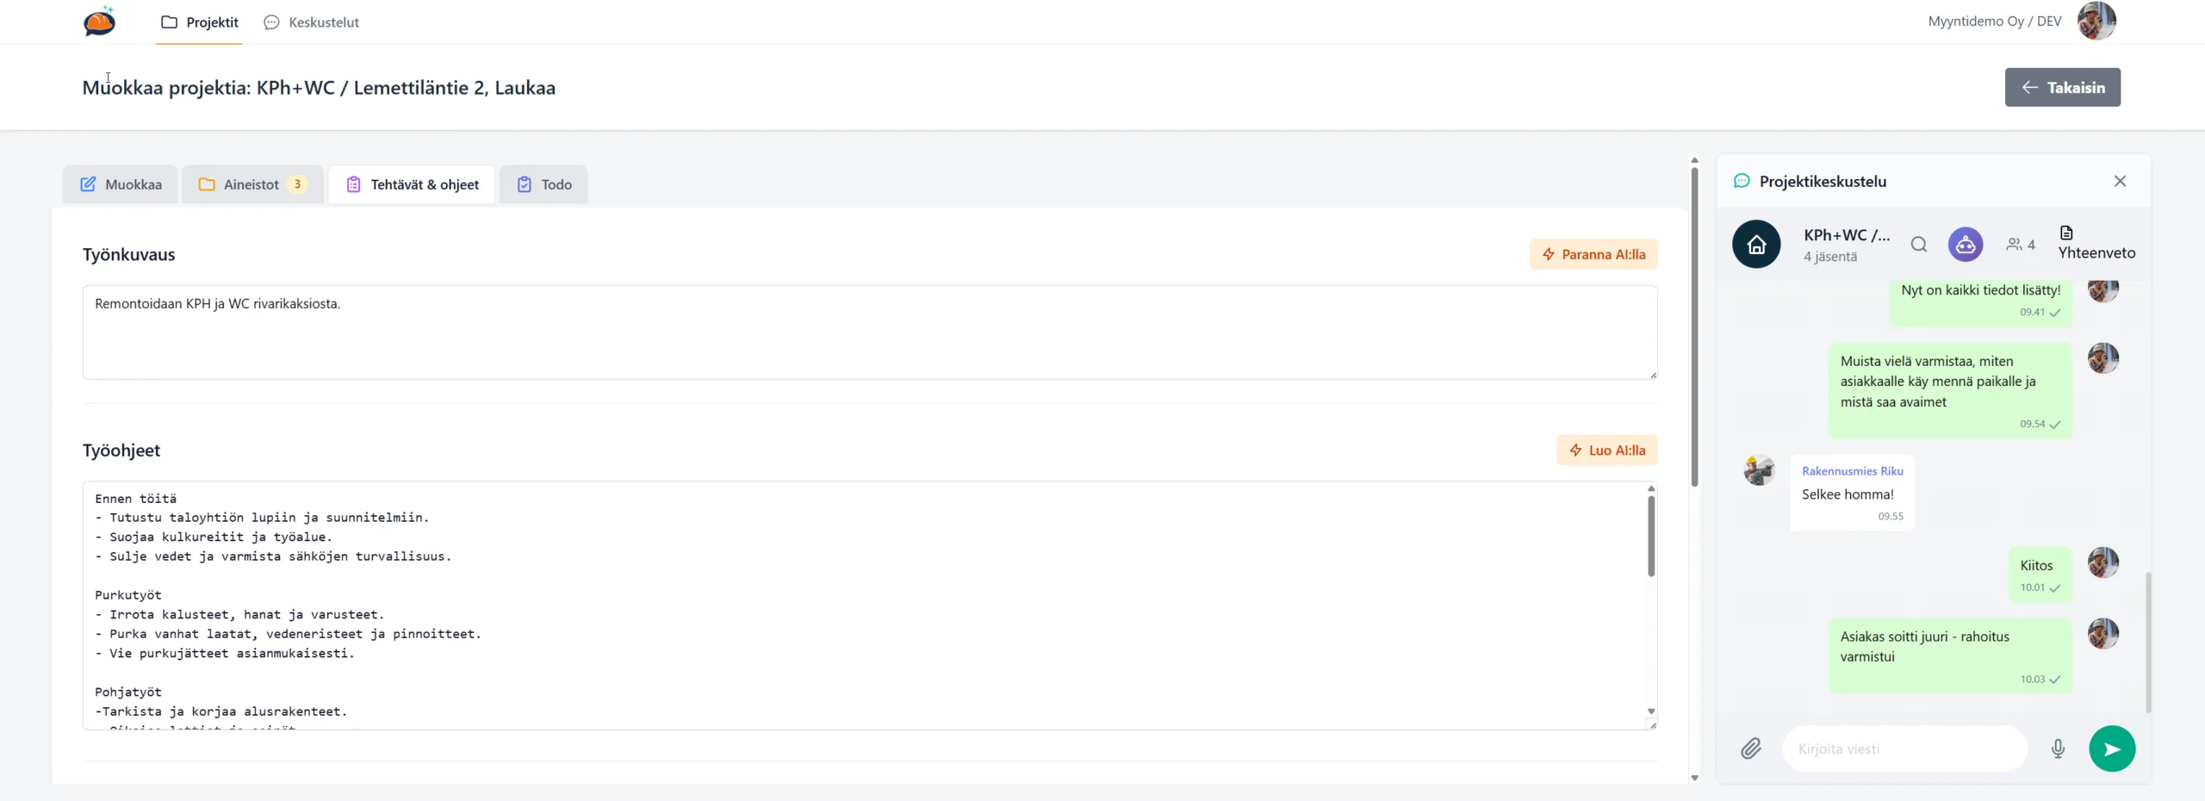This screenshot has height=801, width=2205.
Task: Click the purple AI bot icon
Action: point(1965,245)
